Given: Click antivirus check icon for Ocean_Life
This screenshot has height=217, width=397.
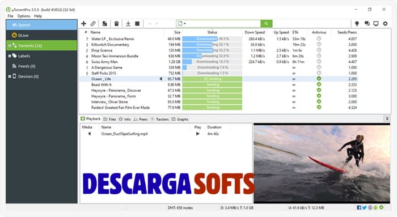Looking at the screenshot, I should click(319, 79).
